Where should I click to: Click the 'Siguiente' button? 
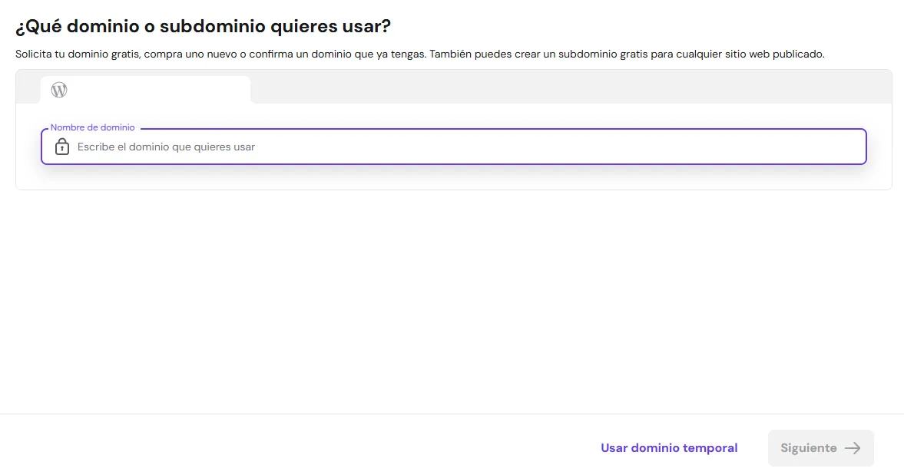pyautogui.click(x=820, y=448)
